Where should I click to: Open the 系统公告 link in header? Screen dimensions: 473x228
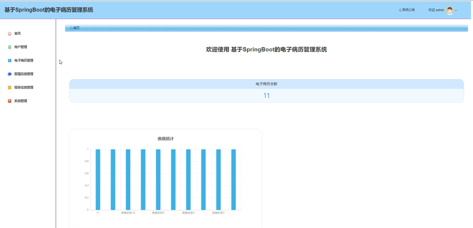pyautogui.click(x=408, y=10)
